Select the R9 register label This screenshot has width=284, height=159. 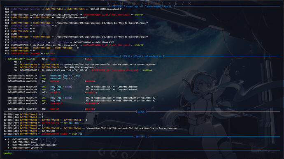coord(7,29)
